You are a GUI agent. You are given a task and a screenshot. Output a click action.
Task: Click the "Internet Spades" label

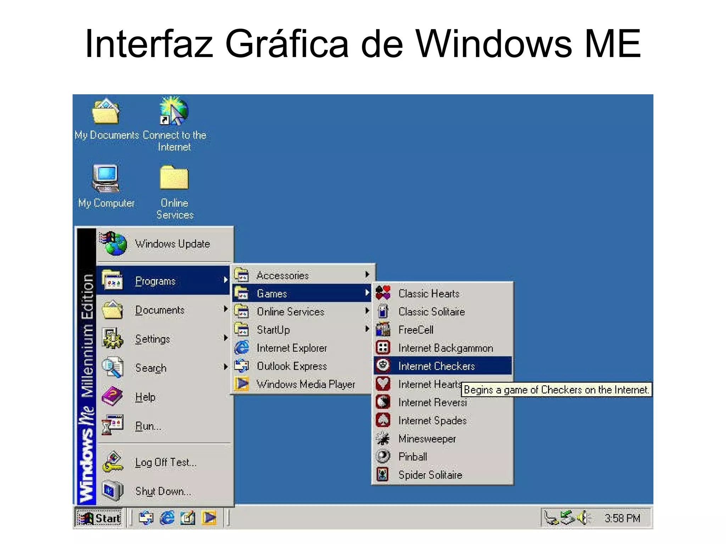click(x=432, y=420)
